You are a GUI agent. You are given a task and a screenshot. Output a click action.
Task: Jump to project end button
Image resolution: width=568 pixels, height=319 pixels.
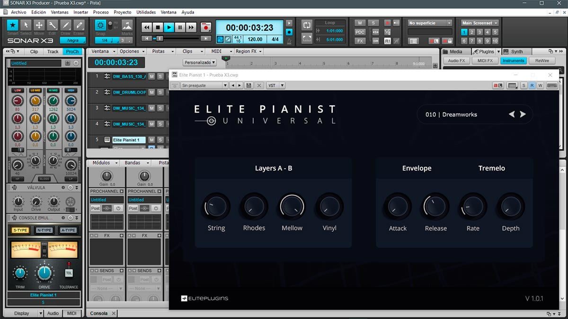pyautogui.click(x=206, y=38)
